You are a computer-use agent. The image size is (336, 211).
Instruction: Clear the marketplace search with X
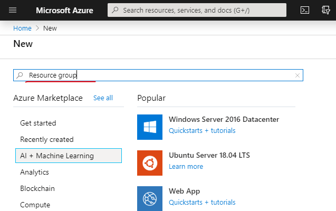pos(297,75)
